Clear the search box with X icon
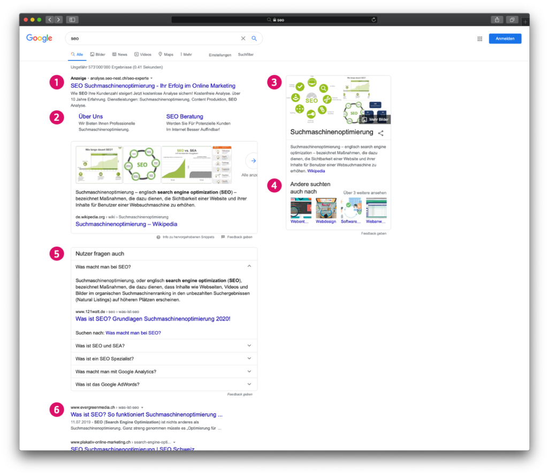 click(x=243, y=39)
